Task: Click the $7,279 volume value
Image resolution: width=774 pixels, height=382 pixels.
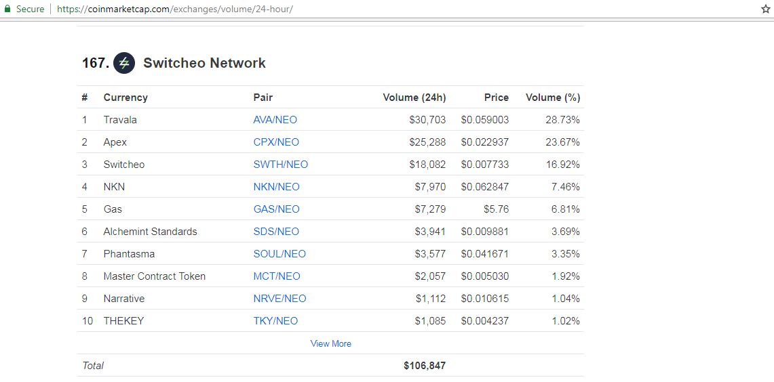Action: click(430, 209)
